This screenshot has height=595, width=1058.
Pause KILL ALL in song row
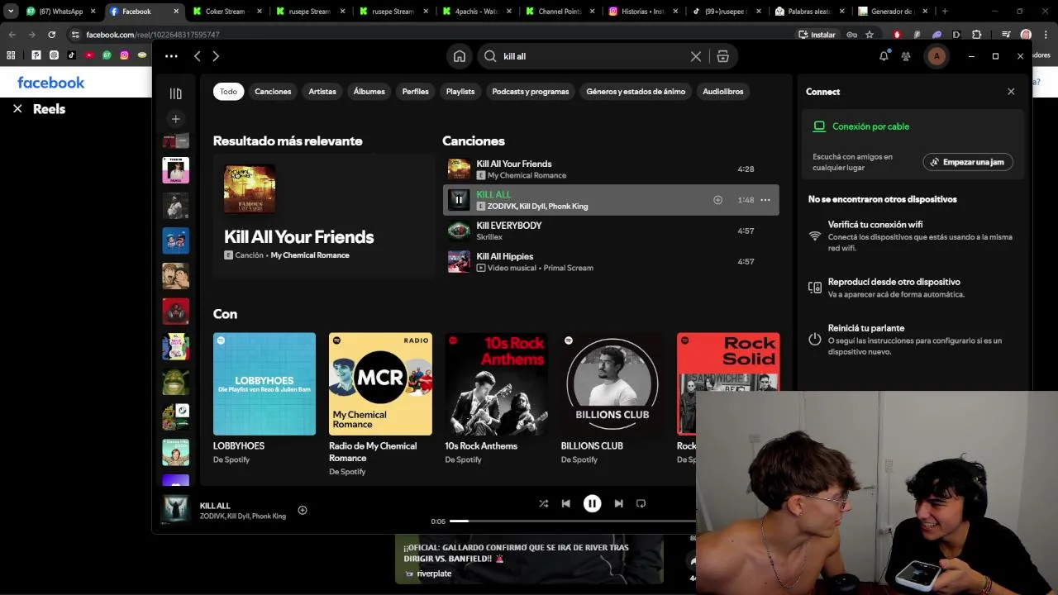pos(459,200)
